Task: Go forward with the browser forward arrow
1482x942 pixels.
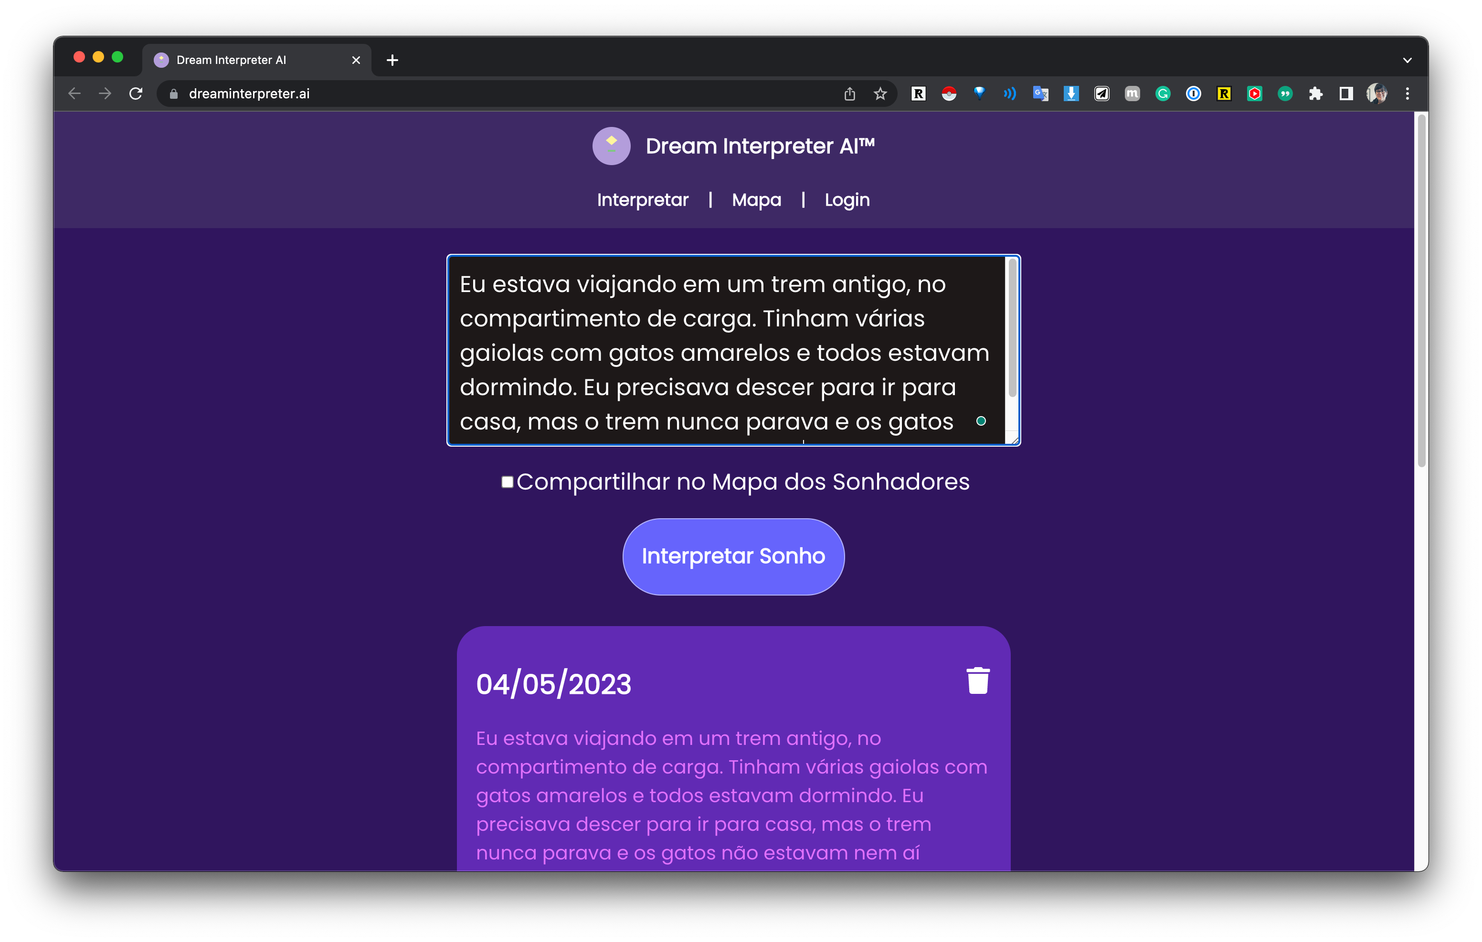Action: coord(105,94)
